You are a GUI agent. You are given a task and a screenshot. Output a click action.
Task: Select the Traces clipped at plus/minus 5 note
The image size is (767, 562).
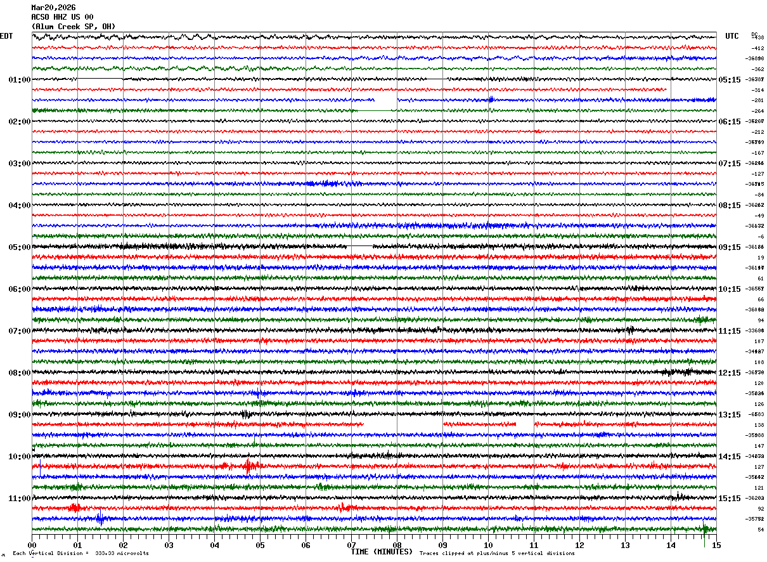pos(497,554)
